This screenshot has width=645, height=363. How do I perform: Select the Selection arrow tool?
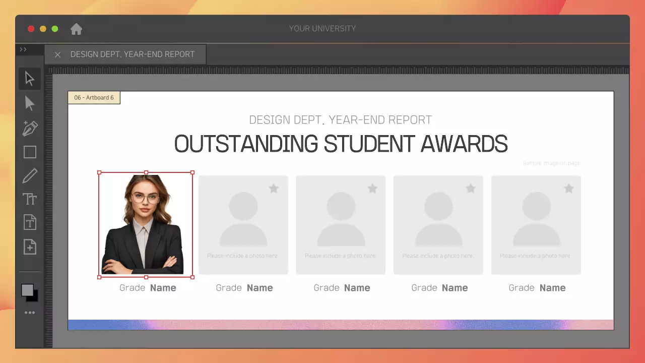click(x=30, y=79)
